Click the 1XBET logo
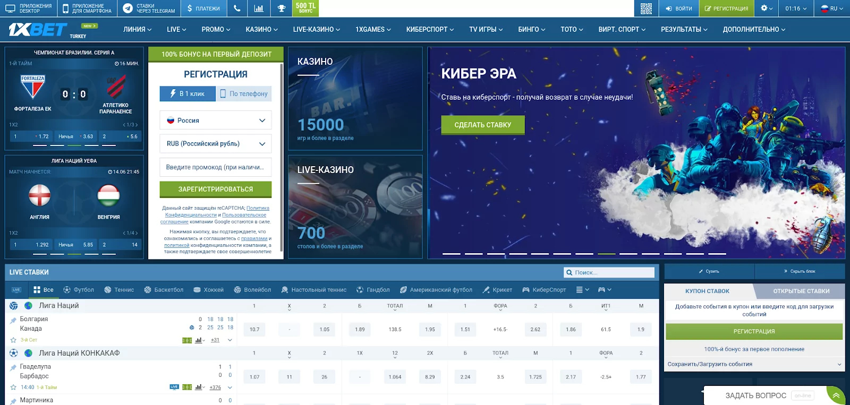 [x=38, y=30]
